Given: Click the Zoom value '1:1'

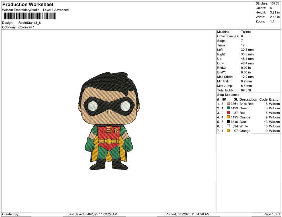Looking at the screenshot, I should (x=272, y=21).
